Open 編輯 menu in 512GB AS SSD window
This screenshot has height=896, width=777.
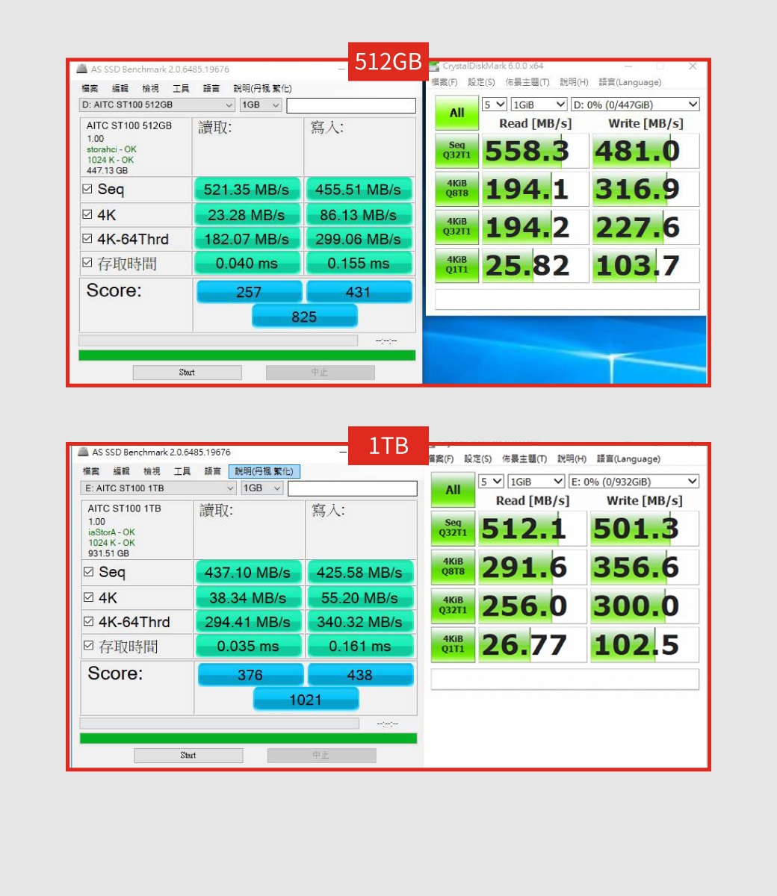(x=120, y=88)
